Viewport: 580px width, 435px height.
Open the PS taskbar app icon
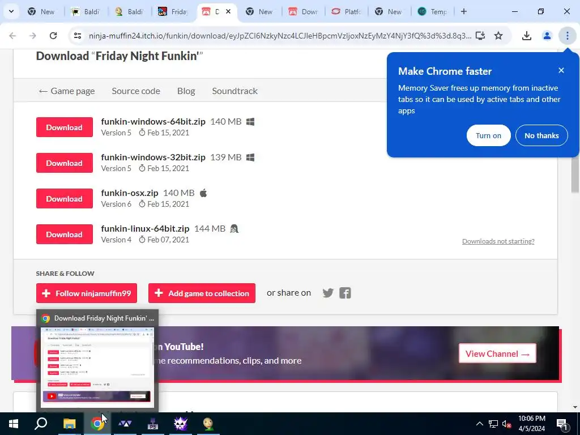click(152, 424)
